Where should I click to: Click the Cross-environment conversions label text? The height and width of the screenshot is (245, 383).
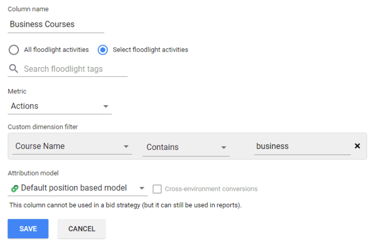coord(211,189)
